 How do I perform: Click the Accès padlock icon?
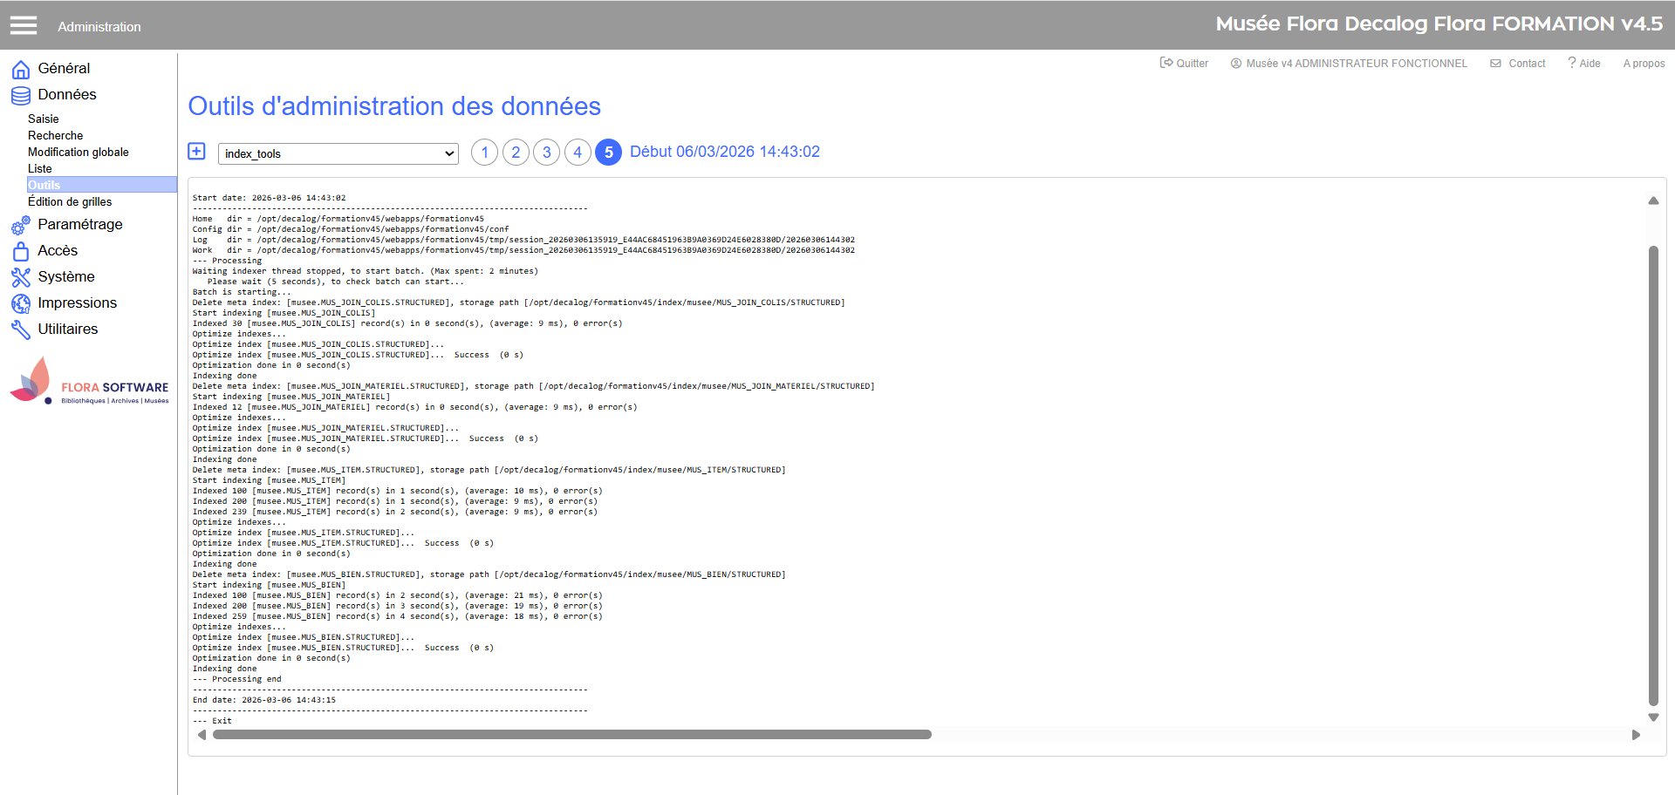(21, 251)
